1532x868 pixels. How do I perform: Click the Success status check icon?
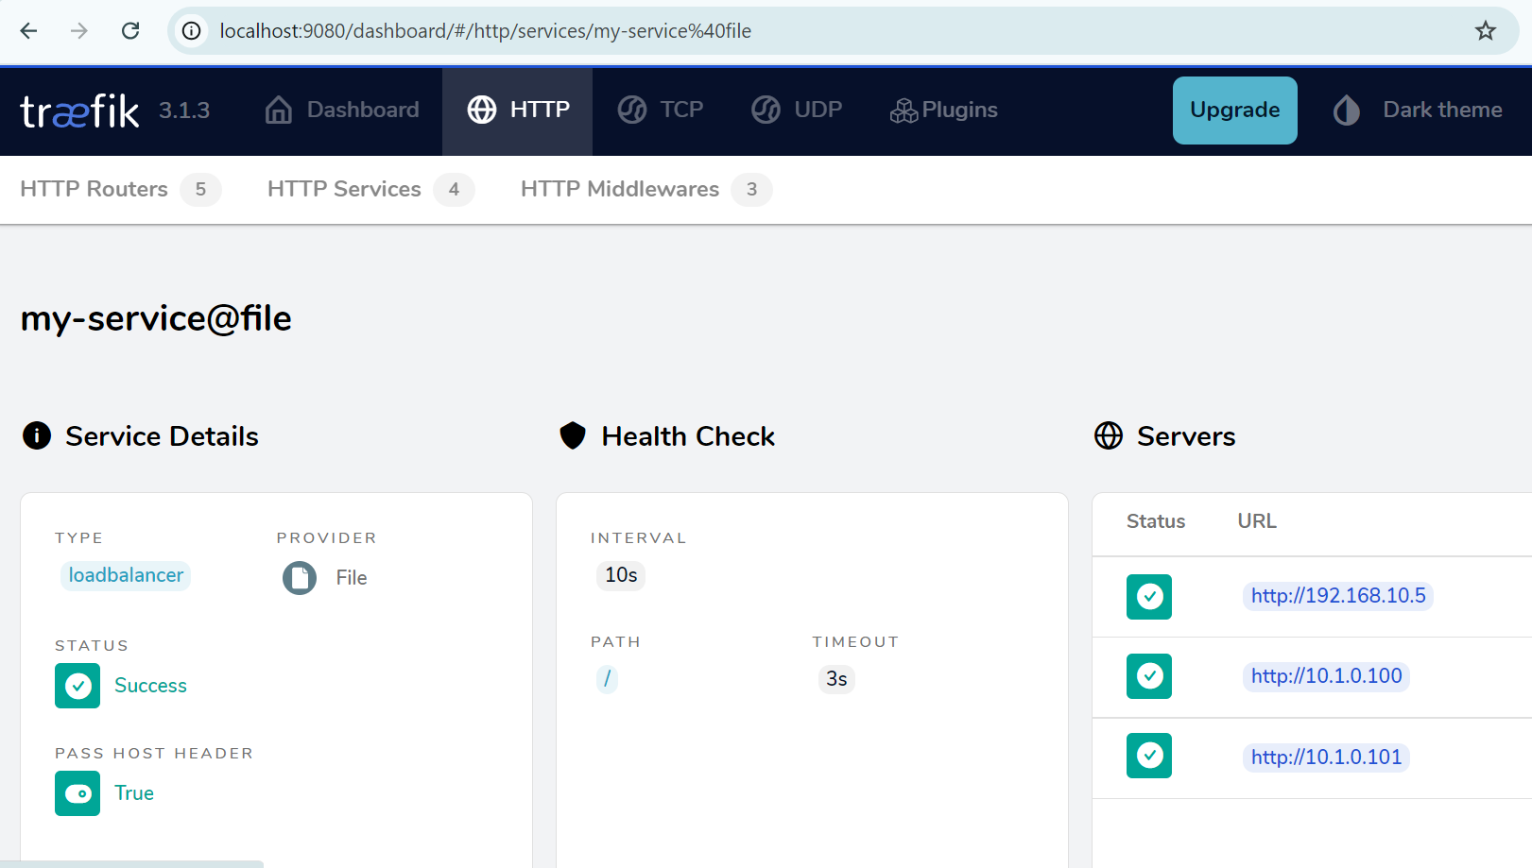(77, 686)
